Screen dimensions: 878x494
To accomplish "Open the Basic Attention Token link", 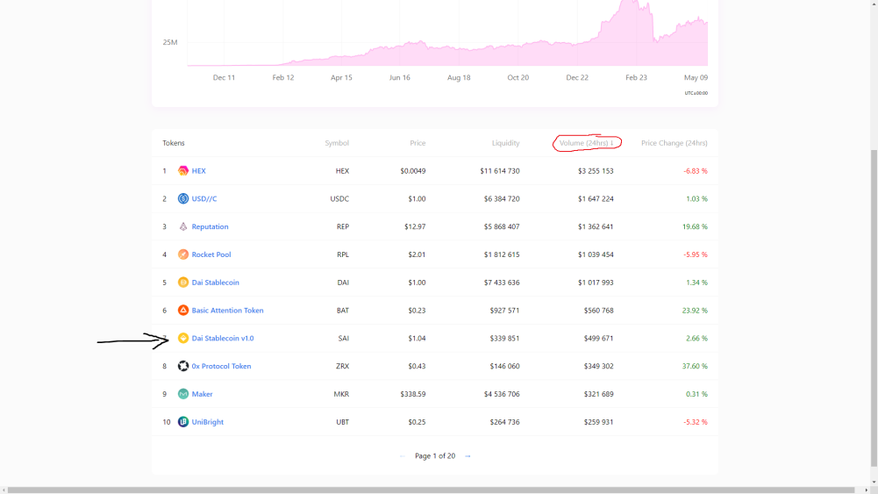I will point(227,311).
